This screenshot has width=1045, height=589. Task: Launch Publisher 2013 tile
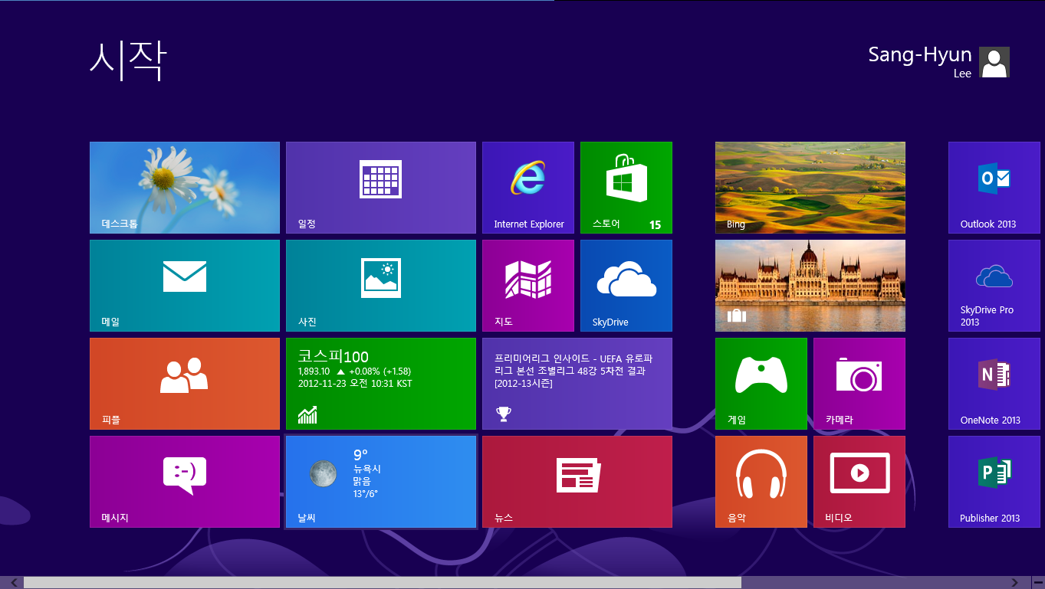coord(994,482)
